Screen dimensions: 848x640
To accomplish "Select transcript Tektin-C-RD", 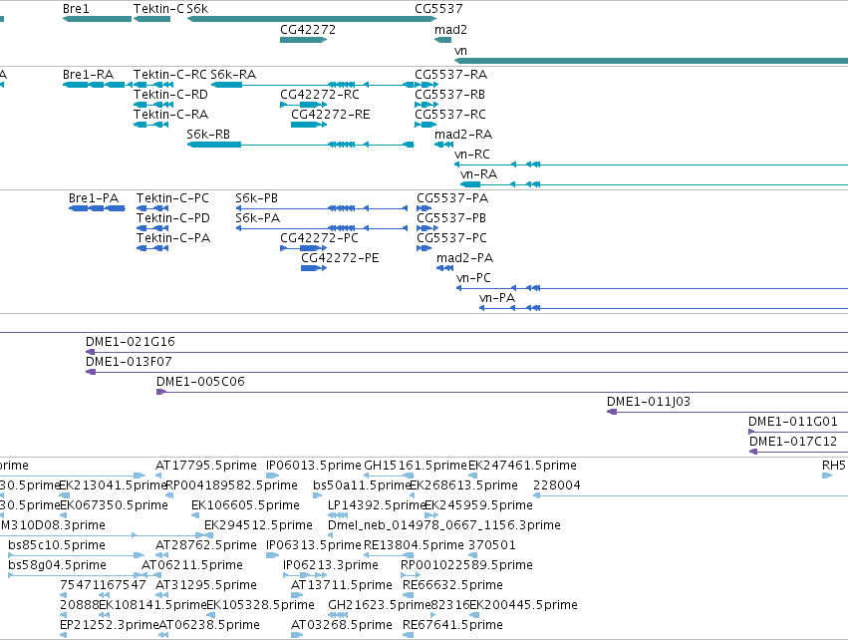I will pos(153,105).
